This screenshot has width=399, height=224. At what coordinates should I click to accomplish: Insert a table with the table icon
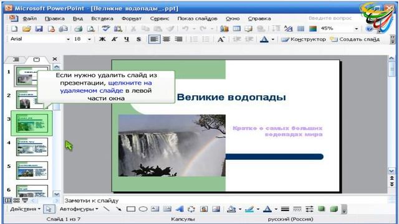[x=237, y=29]
